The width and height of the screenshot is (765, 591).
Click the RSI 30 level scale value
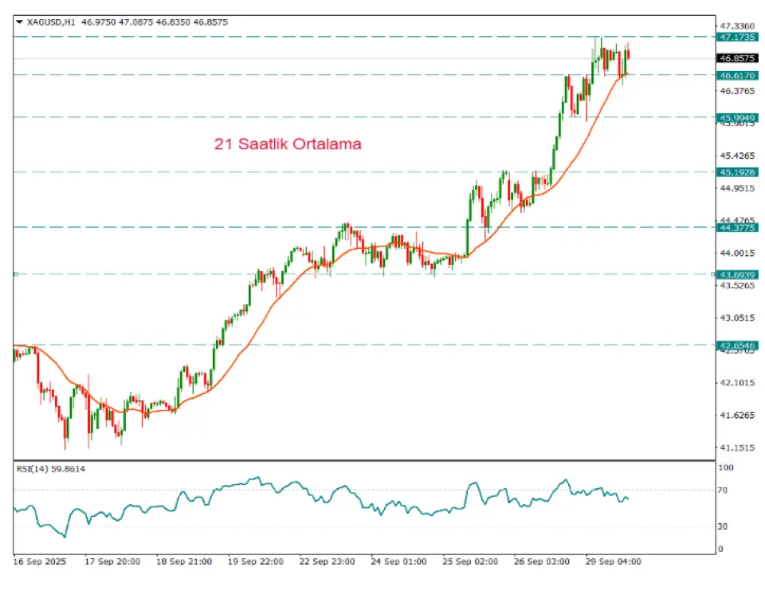click(724, 526)
